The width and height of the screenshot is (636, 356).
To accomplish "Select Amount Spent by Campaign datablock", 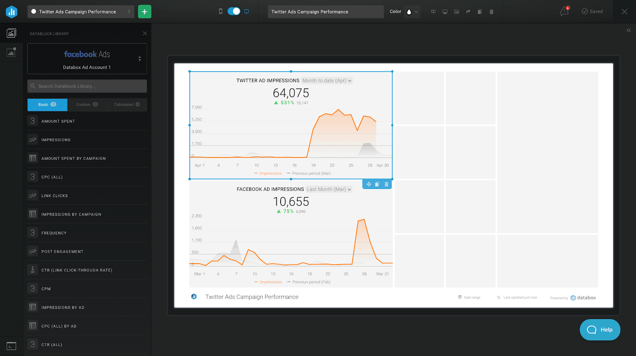I will point(87,158).
